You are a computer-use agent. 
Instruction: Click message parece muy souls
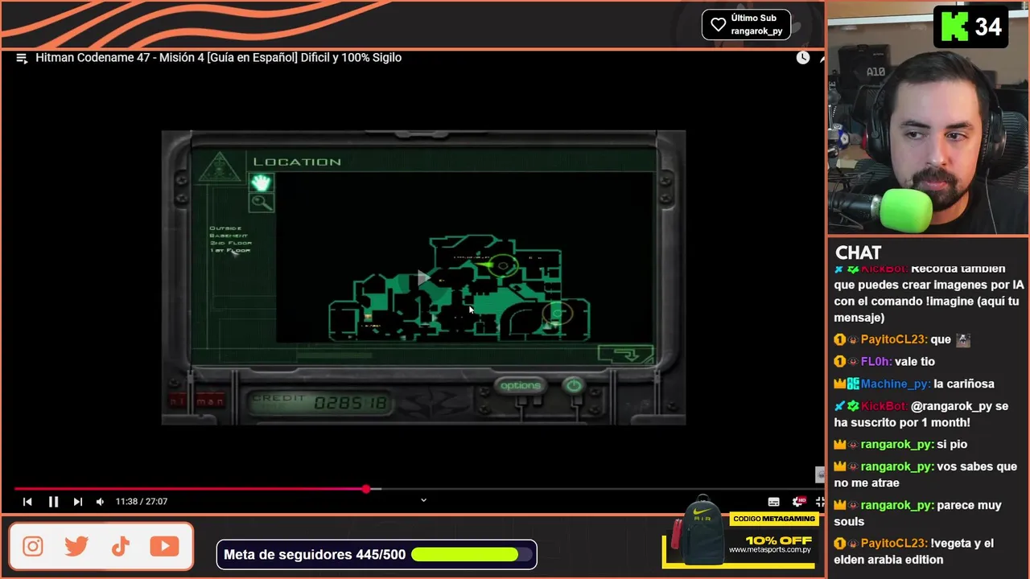click(x=917, y=513)
